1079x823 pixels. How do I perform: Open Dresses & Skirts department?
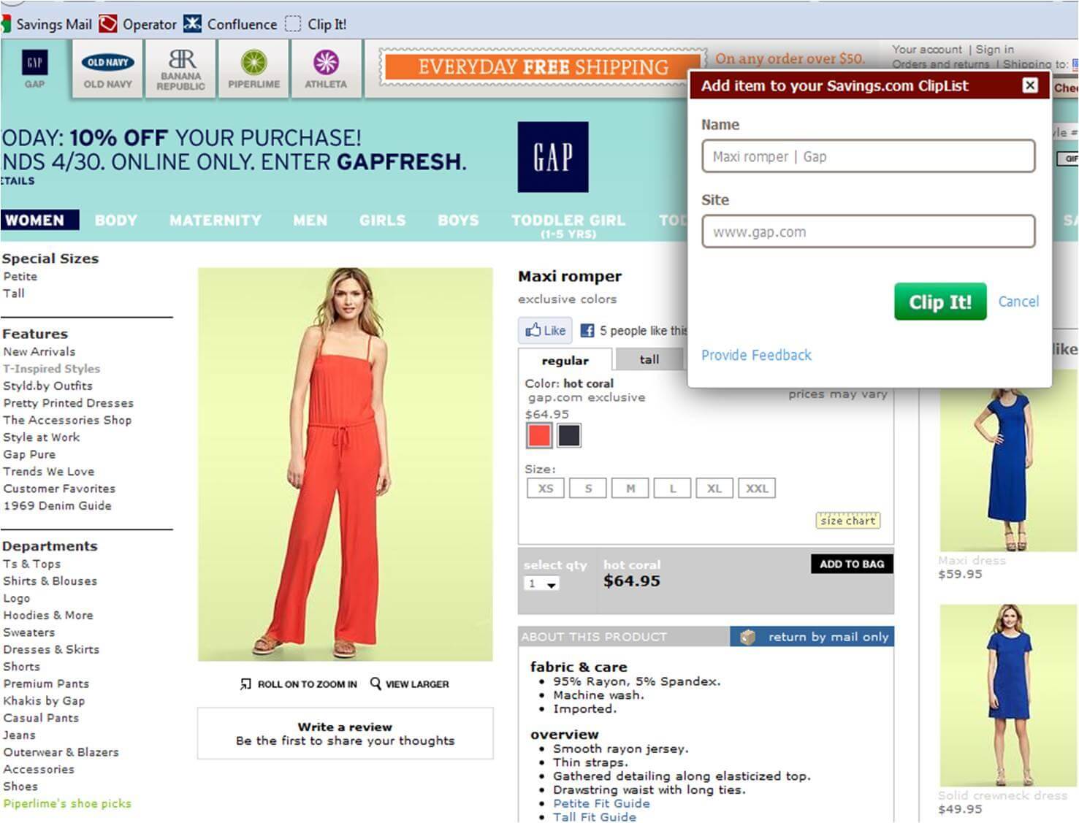pyautogui.click(x=51, y=649)
